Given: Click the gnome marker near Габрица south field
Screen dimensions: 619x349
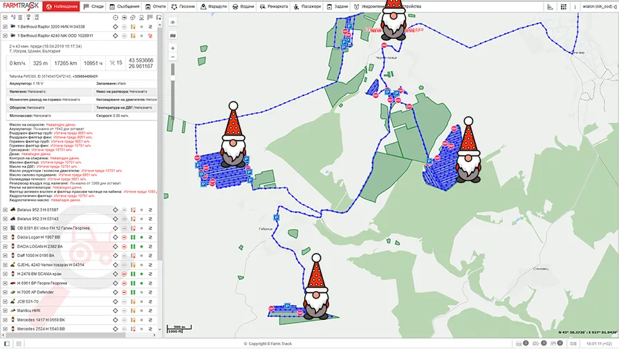Looking at the screenshot, I should [316, 286].
